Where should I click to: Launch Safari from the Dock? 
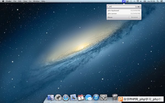pyautogui.click(x=66, y=98)
